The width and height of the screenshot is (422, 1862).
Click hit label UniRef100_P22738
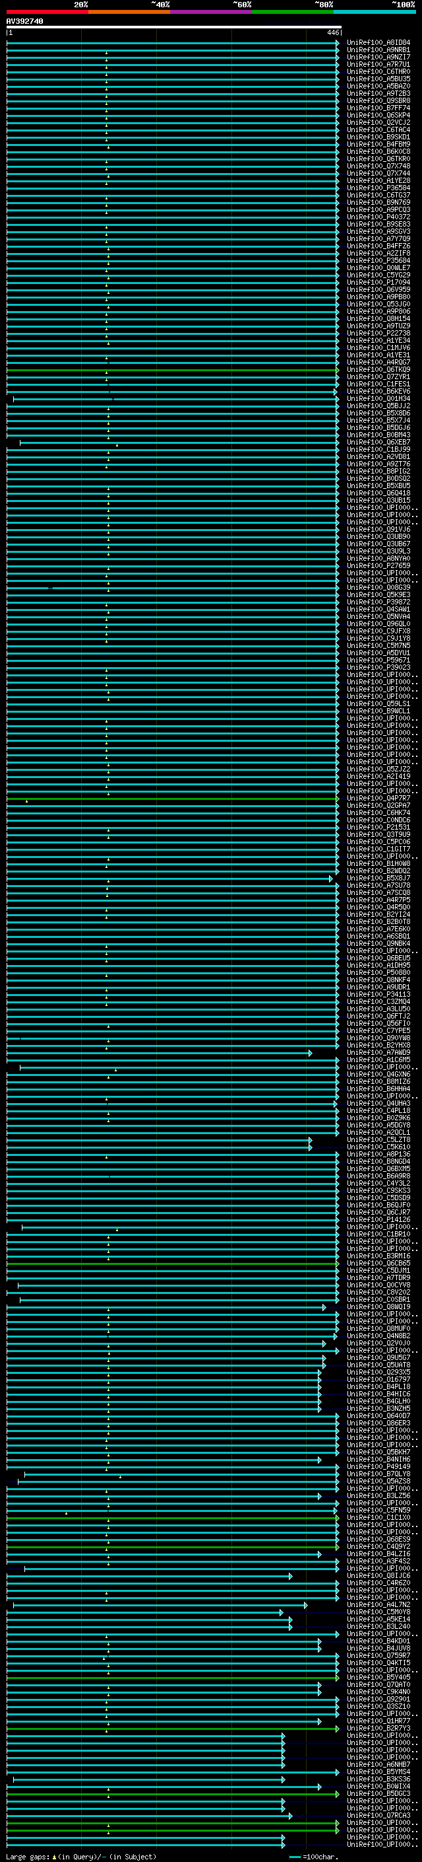(378, 333)
